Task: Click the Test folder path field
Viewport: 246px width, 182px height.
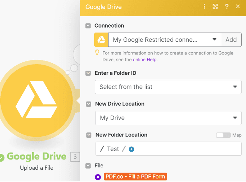Action: tap(168, 149)
